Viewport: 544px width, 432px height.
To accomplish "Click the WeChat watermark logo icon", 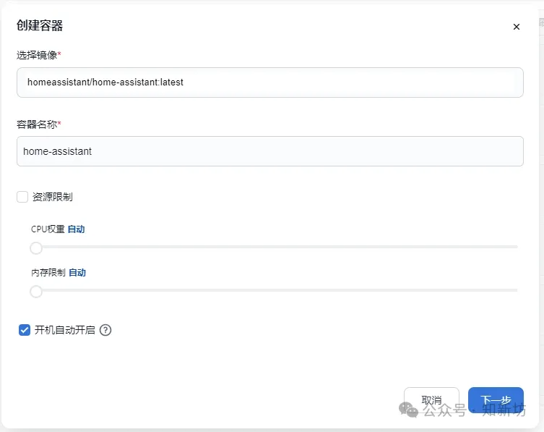I will click(x=408, y=410).
